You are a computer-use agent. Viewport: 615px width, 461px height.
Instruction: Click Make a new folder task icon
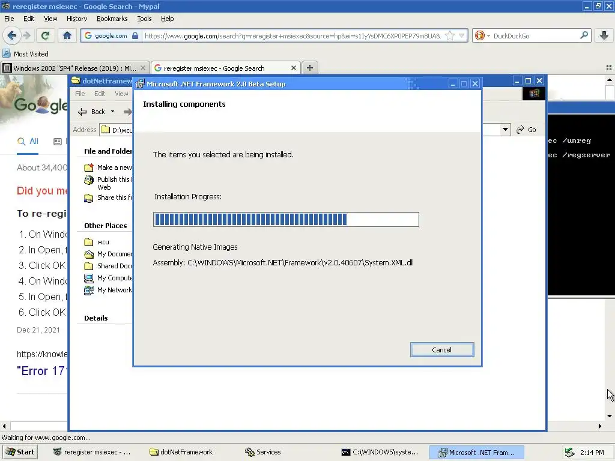pyautogui.click(x=89, y=167)
